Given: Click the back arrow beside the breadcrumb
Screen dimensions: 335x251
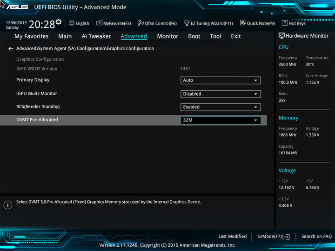Looking at the screenshot, I should 11,49.
